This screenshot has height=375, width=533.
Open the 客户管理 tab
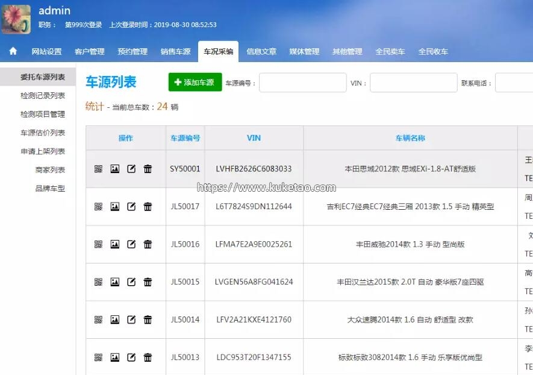click(89, 52)
